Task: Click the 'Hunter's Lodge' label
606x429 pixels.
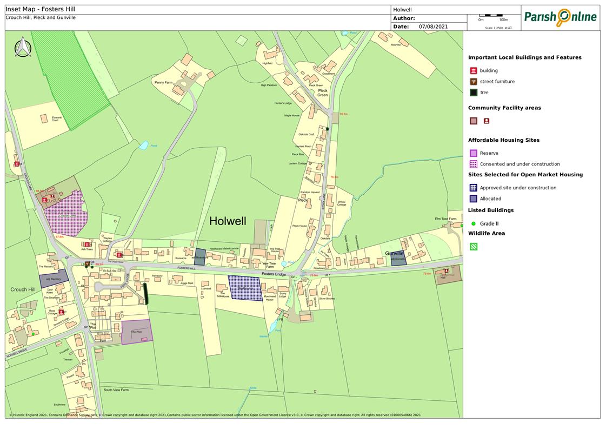Action: (283, 103)
